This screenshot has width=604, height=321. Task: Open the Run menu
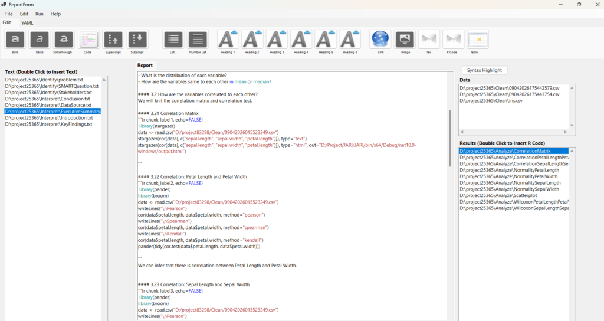pyautogui.click(x=39, y=14)
